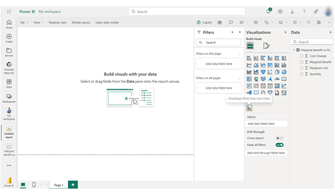The image size is (335, 195).
Task: Check the Cost Change field
Action: [x=301, y=56]
